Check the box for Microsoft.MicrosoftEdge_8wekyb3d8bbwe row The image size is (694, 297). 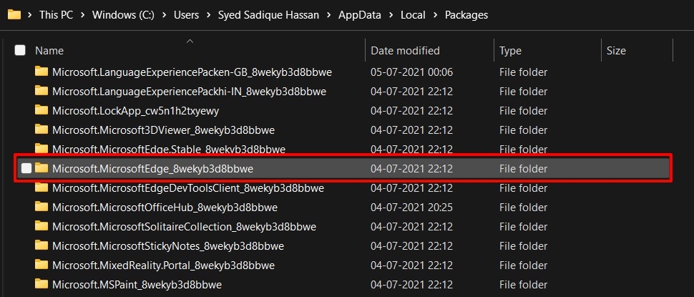pyautogui.click(x=26, y=168)
